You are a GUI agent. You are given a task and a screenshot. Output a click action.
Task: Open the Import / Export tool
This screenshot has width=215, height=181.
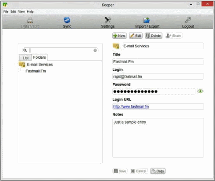pos(147,22)
